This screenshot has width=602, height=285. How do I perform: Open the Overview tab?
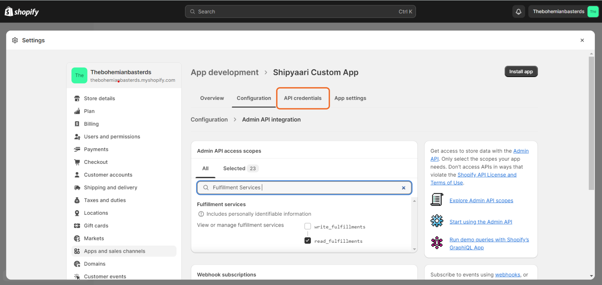212,98
